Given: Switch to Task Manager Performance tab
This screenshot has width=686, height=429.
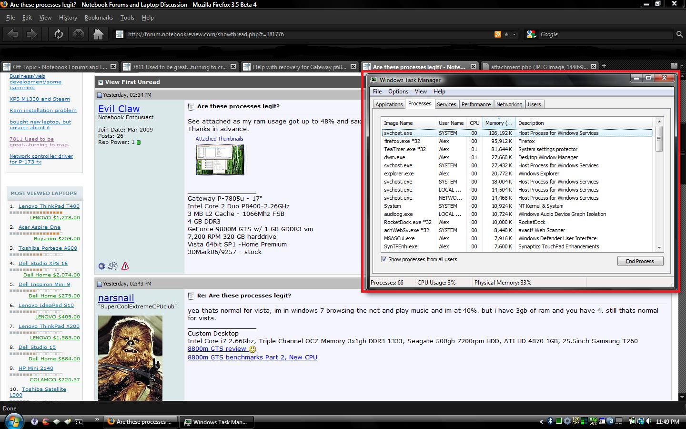Looking at the screenshot, I should pos(476,104).
